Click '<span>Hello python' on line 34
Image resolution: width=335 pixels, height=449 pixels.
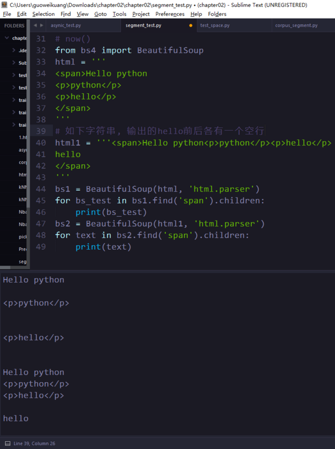coord(101,74)
